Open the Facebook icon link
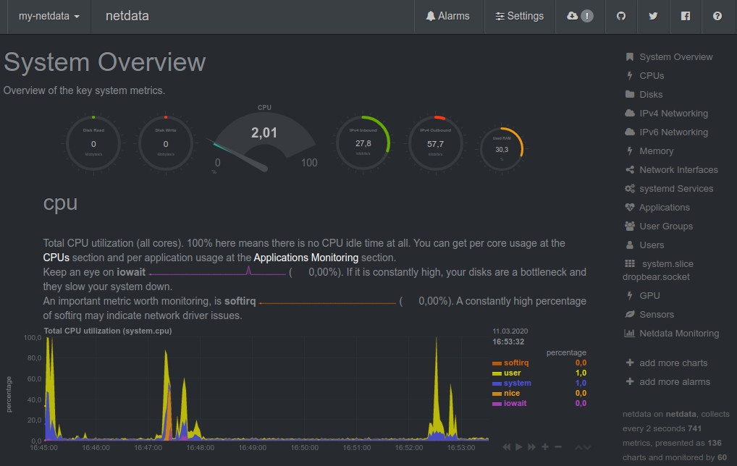Screen dimensions: 737x466 click(x=686, y=16)
